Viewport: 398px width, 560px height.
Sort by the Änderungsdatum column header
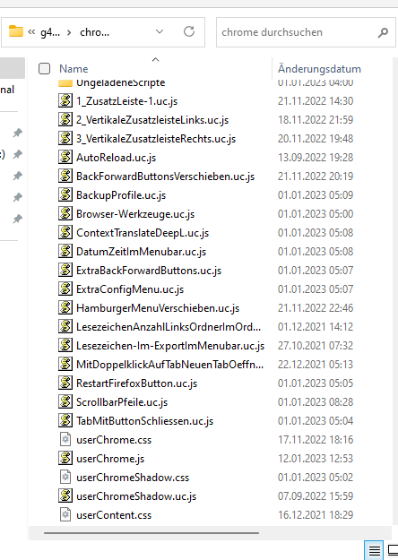[319, 69]
